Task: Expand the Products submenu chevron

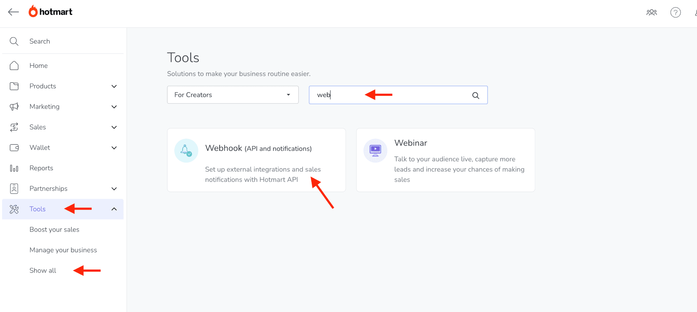Action: tap(114, 86)
